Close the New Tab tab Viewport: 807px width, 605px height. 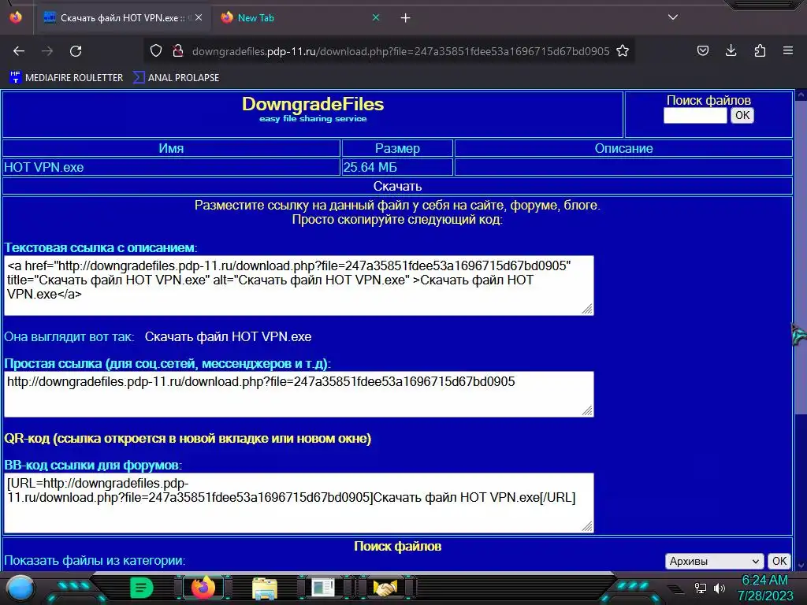click(376, 17)
